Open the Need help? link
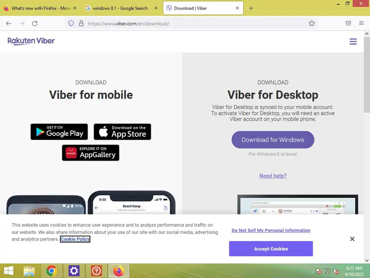Viewport: 370px width, 278px height. coord(273,176)
